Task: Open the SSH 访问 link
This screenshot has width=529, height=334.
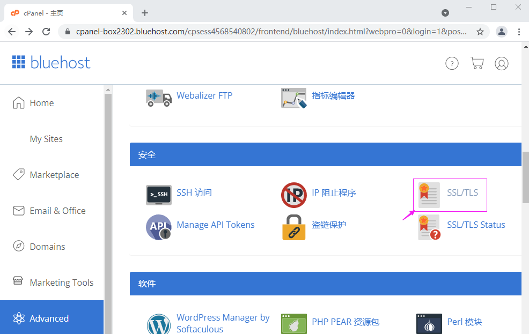Action: pos(194,193)
